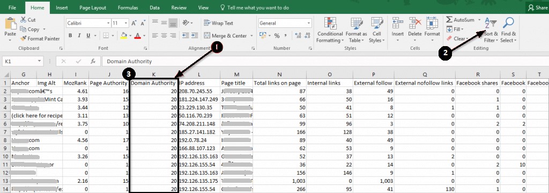The width and height of the screenshot is (549, 193).
Task: Switch to the Review tab
Action: click(179, 8)
